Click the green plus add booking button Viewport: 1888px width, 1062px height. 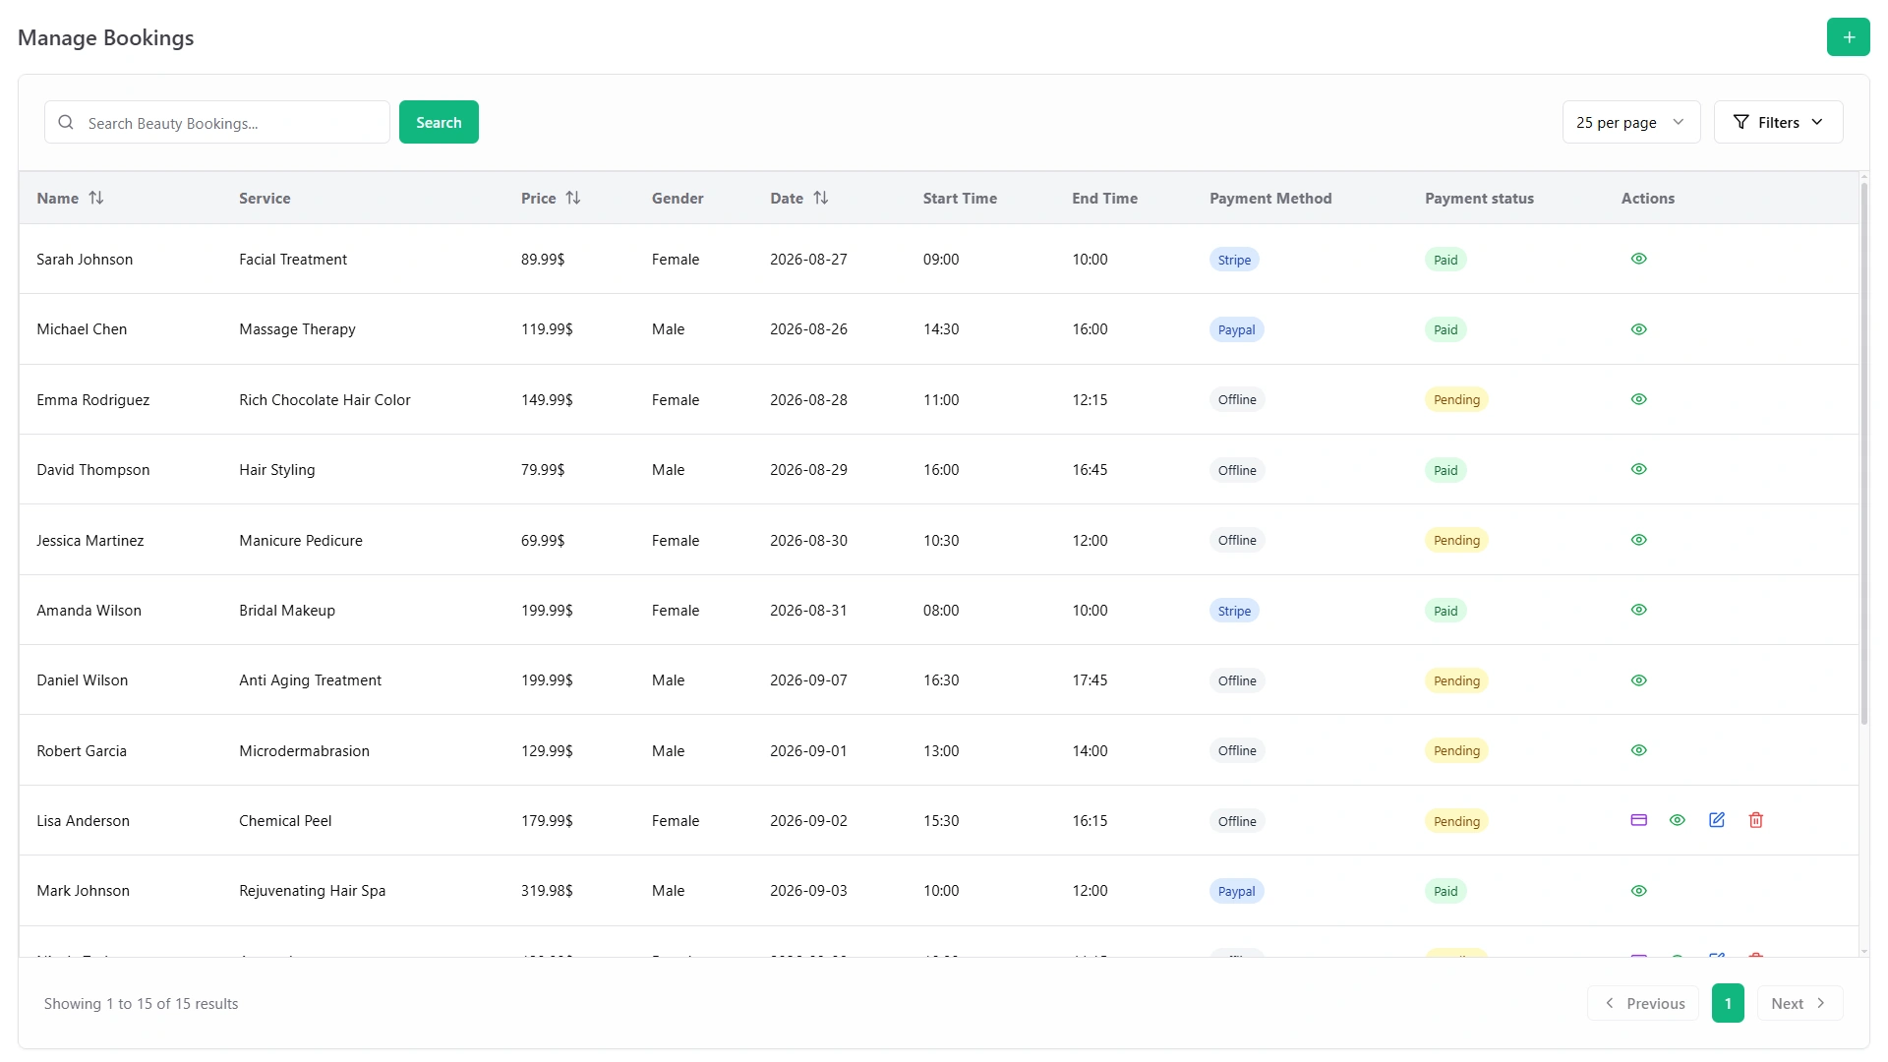[1848, 37]
